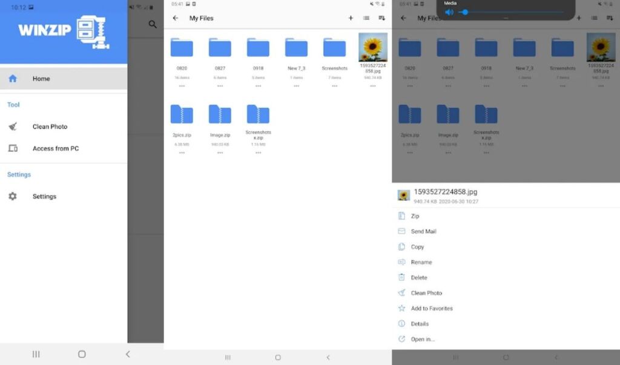
Task: Open the New 7_3 folder in the middle screen
Action: 296,48
